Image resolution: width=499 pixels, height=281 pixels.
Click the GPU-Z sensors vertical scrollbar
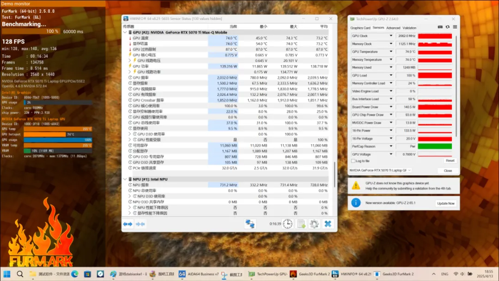(x=456, y=86)
